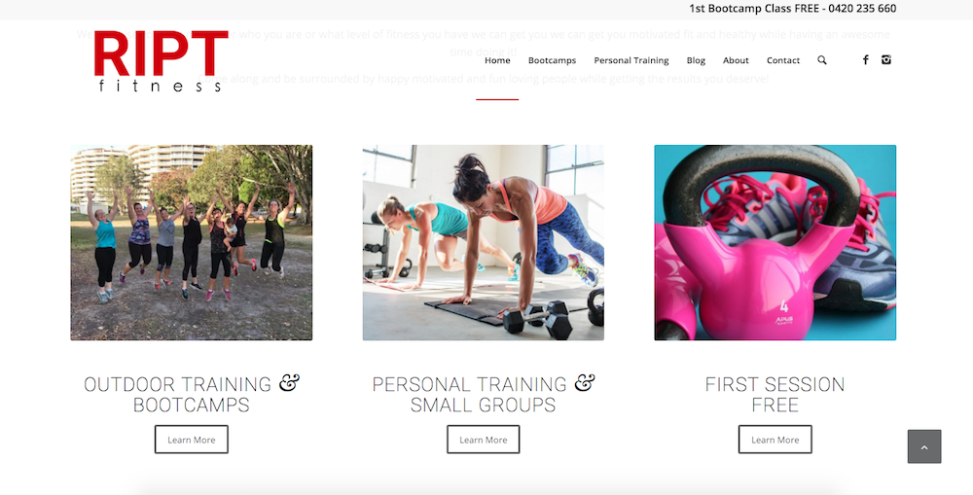The width and height of the screenshot is (973, 495).
Task: Open the pink kettlebell photo
Action: tap(775, 242)
